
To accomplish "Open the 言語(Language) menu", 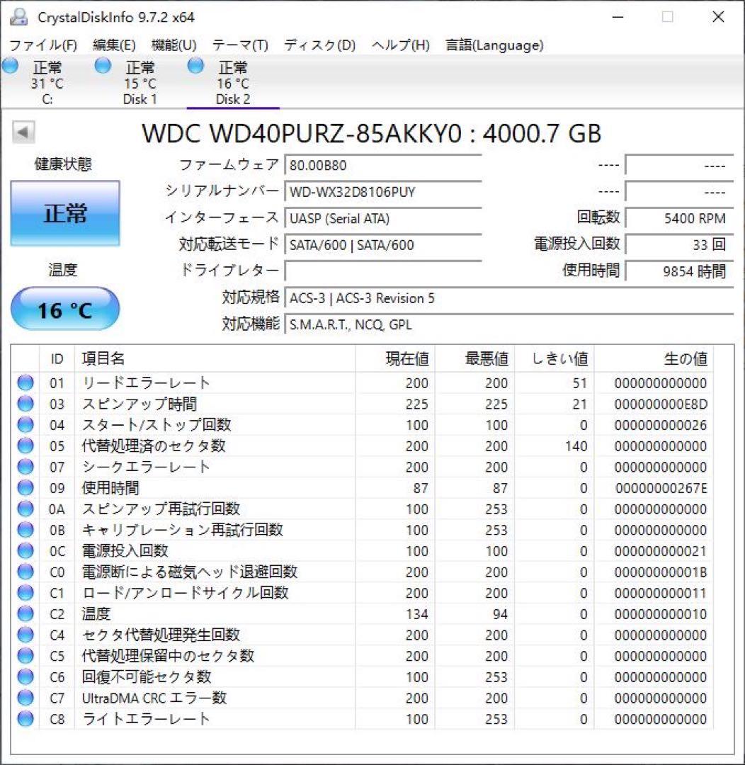I will [494, 45].
